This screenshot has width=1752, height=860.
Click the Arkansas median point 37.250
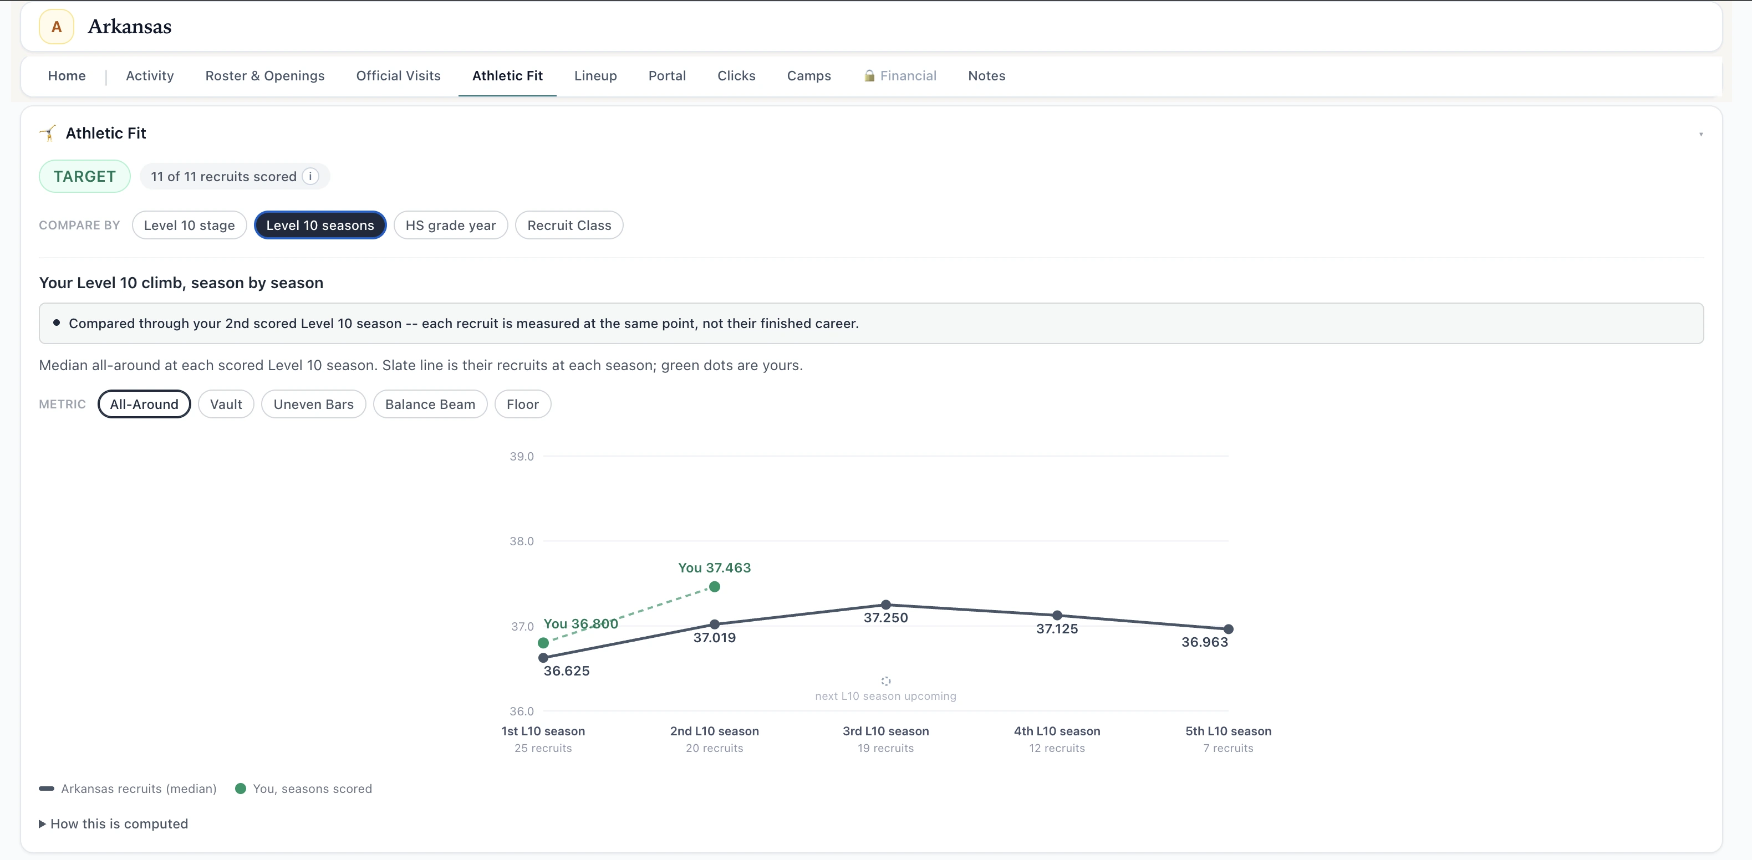click(x=885, y=605)
